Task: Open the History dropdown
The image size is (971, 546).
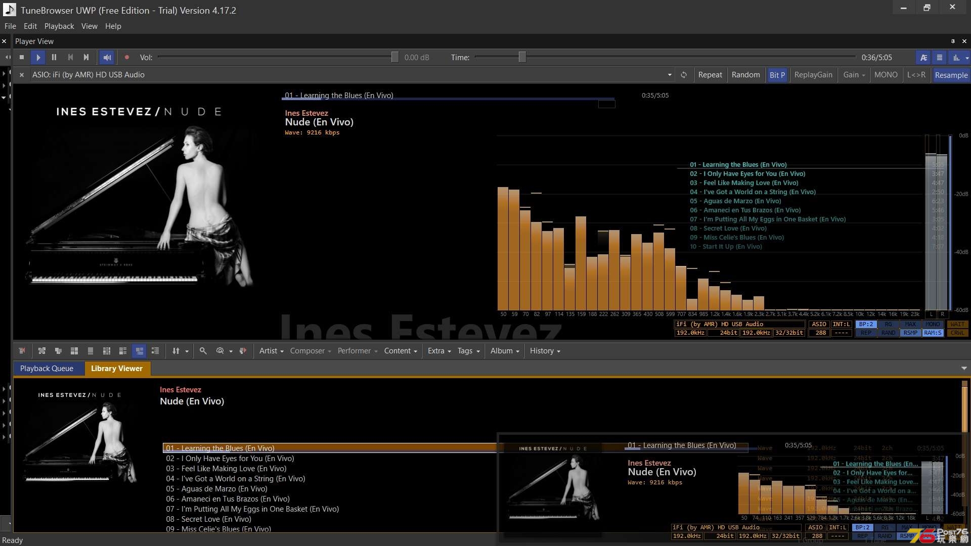Action: coord(545,351)
